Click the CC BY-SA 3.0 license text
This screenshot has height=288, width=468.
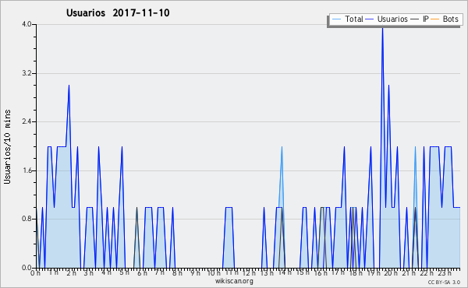point(444,283)
